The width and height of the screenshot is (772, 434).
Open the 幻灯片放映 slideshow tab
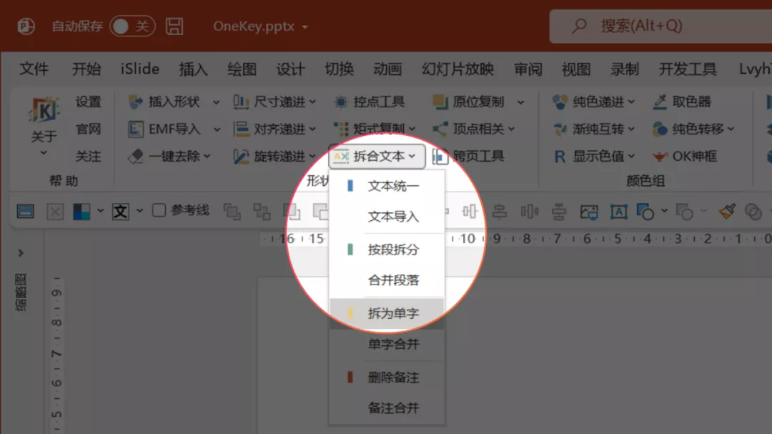(458, 69)
